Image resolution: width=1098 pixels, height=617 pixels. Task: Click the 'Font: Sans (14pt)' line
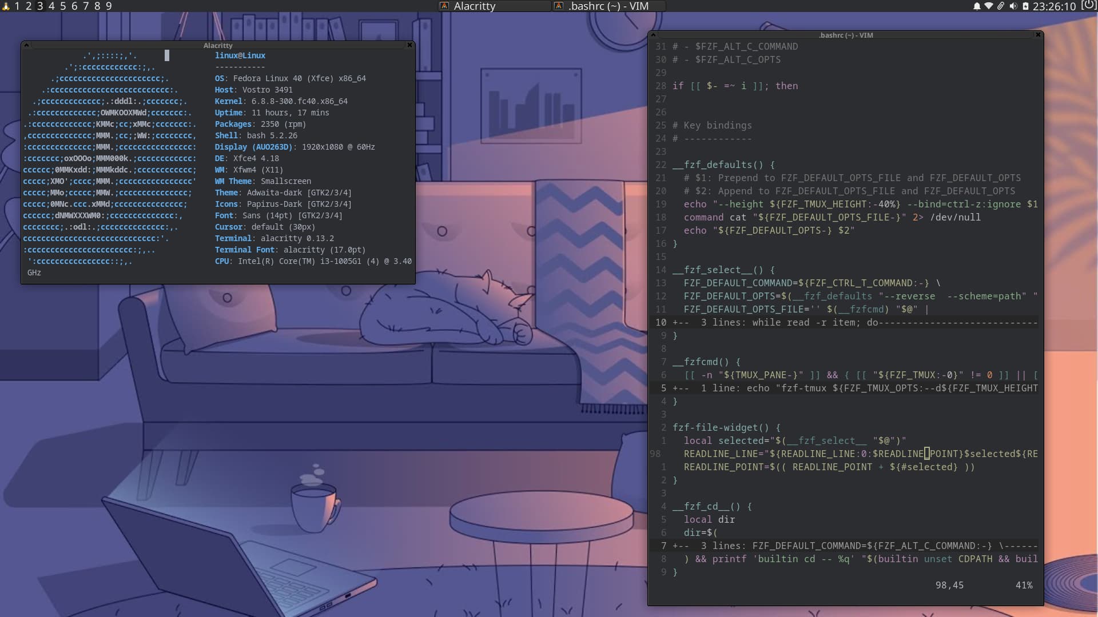pos(279,215)
